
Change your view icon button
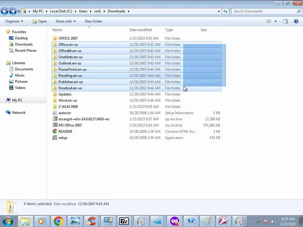[269, 21]
